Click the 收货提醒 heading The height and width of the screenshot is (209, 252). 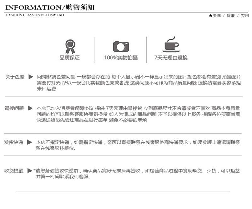coord(14,171)
